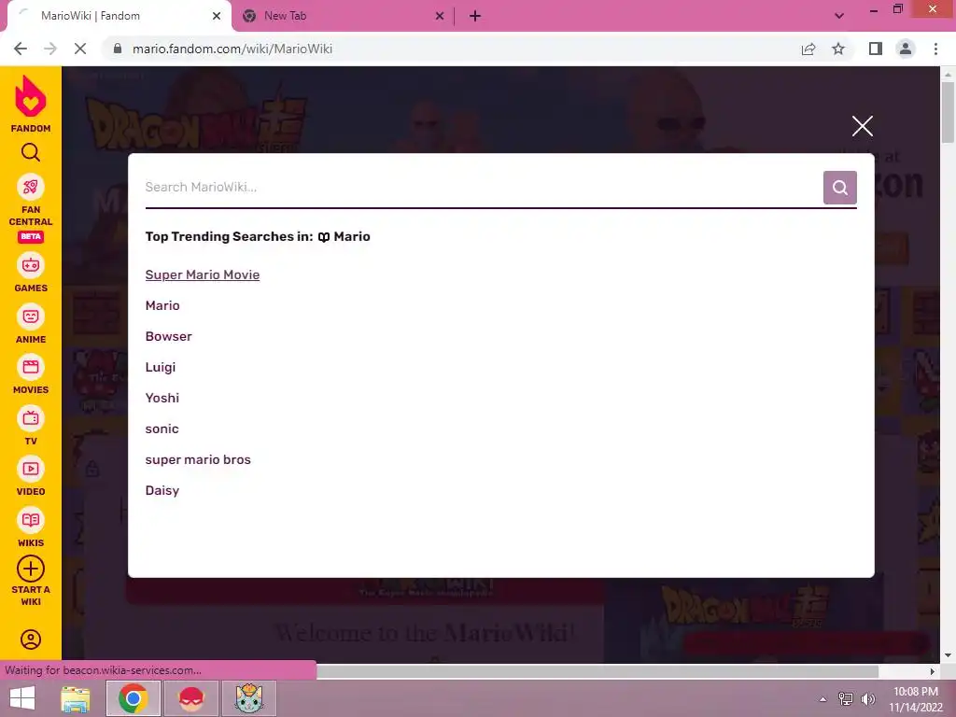Select the Mario trending search
The height and width of the screenshot is (717, 956).
click(x=162, y=305)
